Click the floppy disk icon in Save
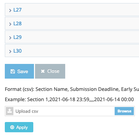This screenshot has height=135, width=139. pyautogui.click(x=13, y=71)
